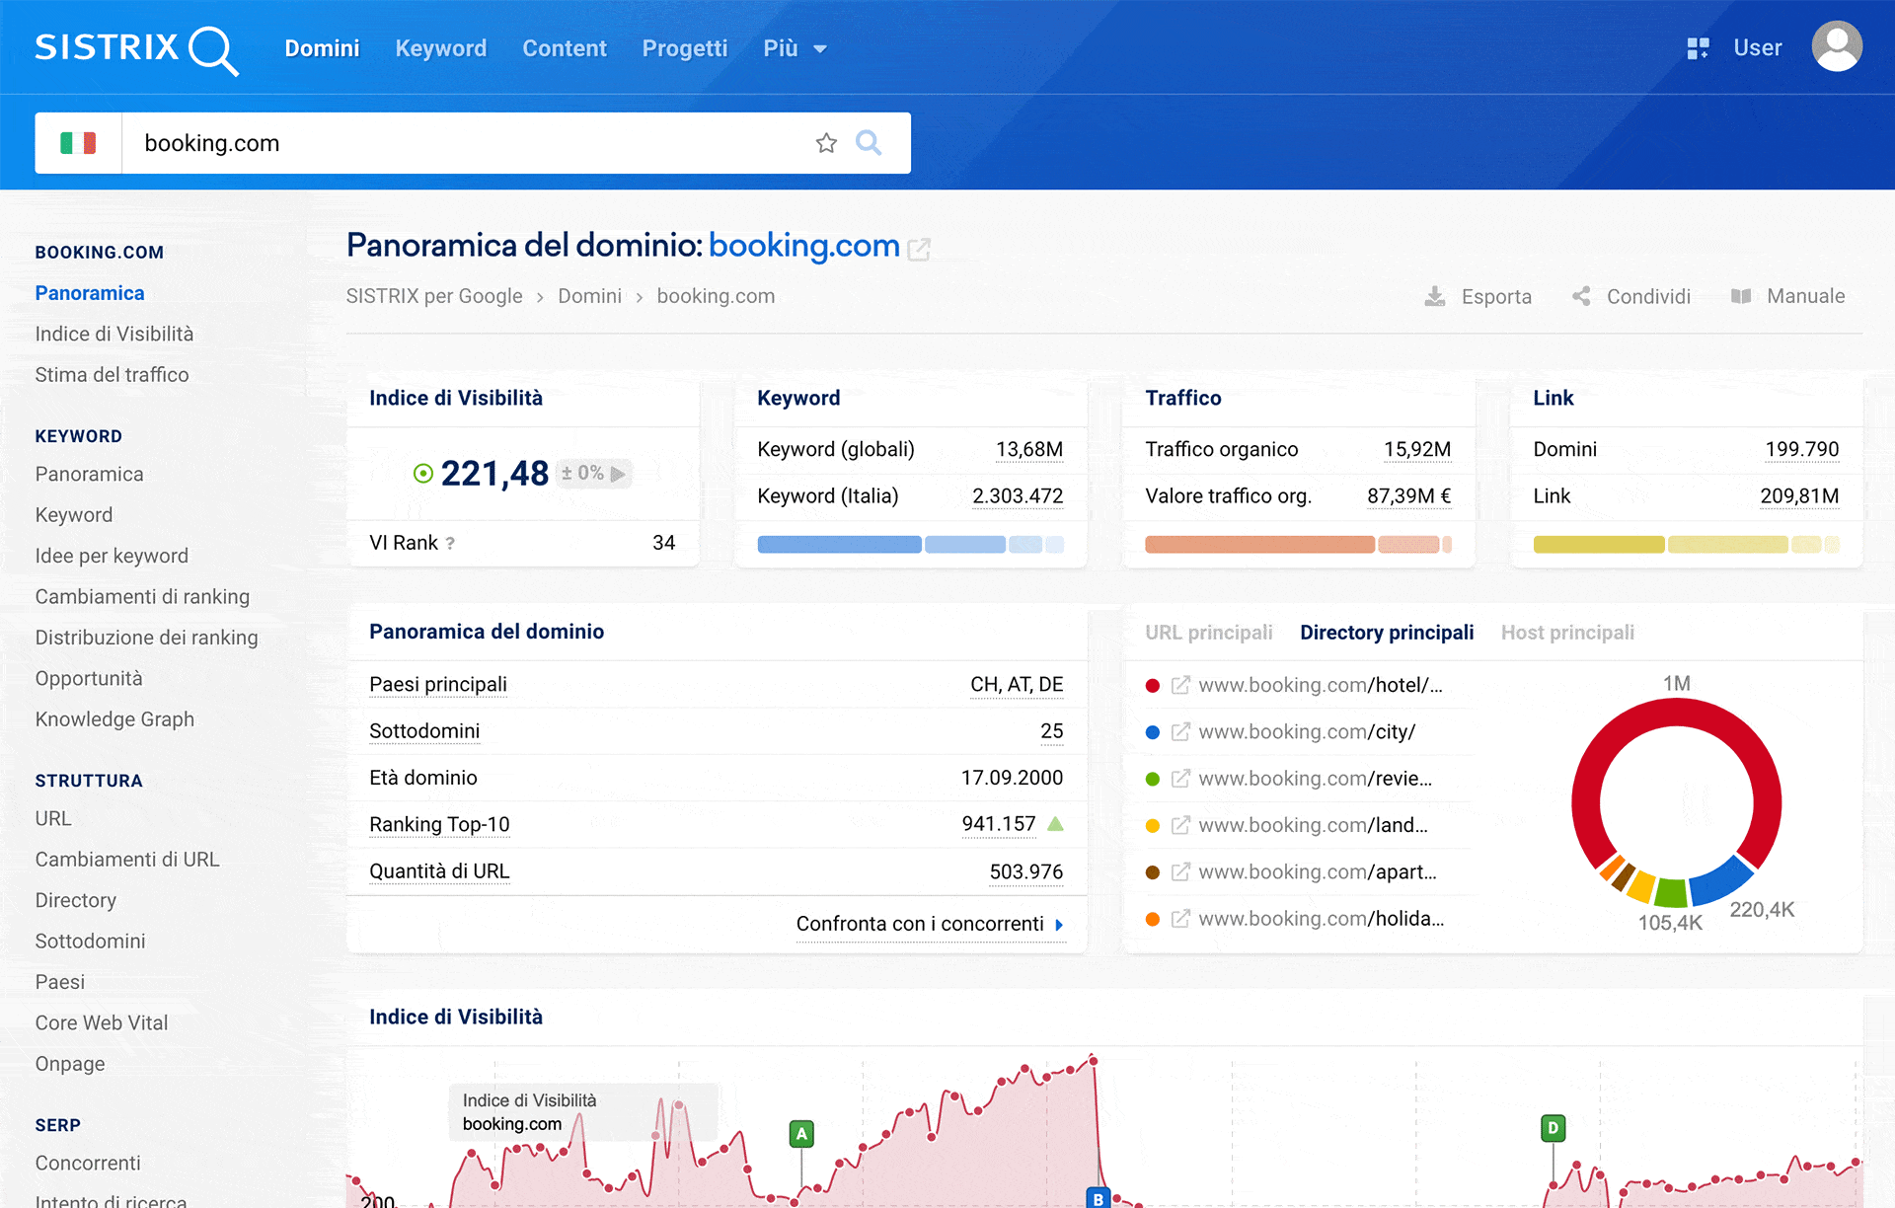Click breadcrumb SISTRIX per Google
1895x1208 pixels.
point(434,296)
